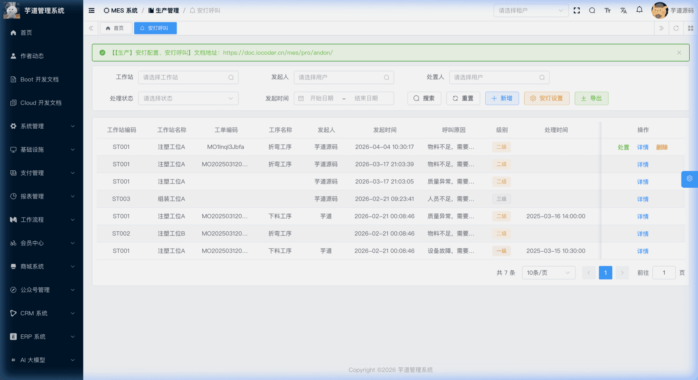Click the 安灯设置 button

click(546, 98)
